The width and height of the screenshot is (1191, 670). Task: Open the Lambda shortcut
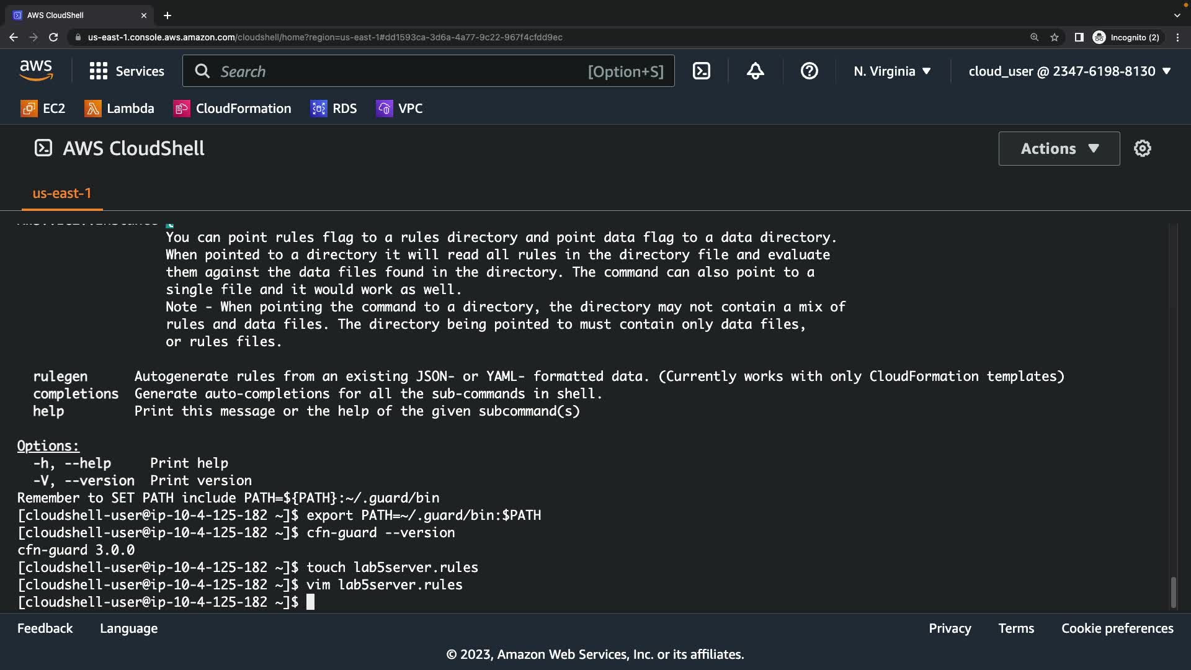coord(120,109)
